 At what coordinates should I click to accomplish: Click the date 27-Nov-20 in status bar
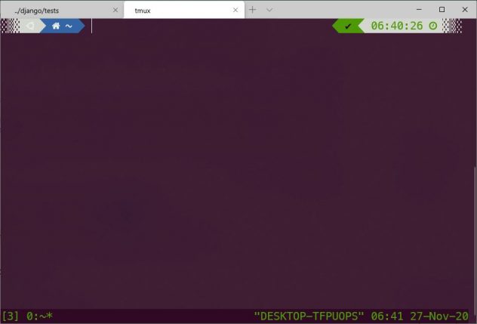coord(439,316)
